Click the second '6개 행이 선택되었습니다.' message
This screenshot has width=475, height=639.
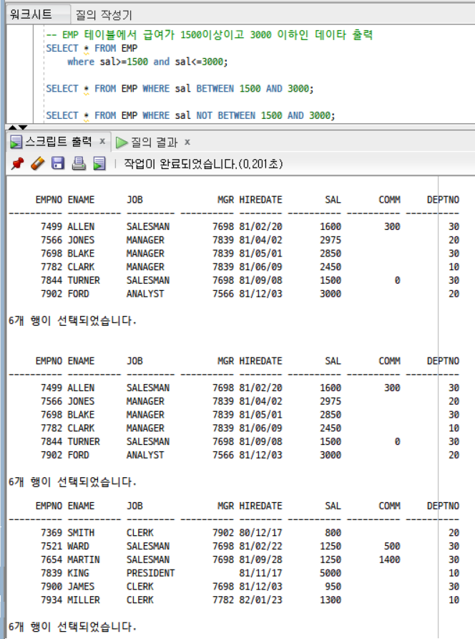click(72, 482)
